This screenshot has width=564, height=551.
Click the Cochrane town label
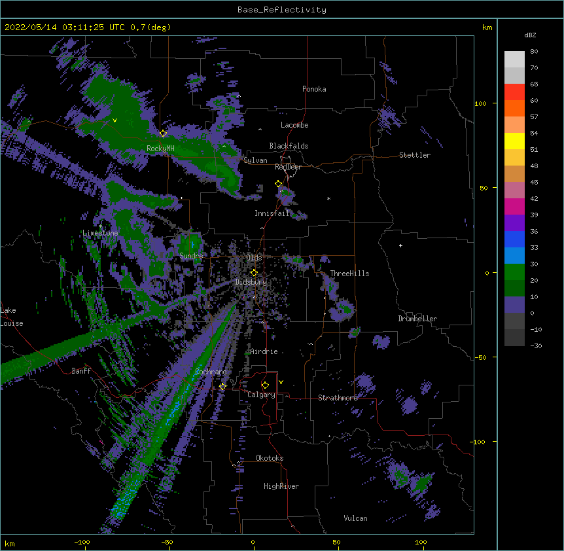(211, 372)
